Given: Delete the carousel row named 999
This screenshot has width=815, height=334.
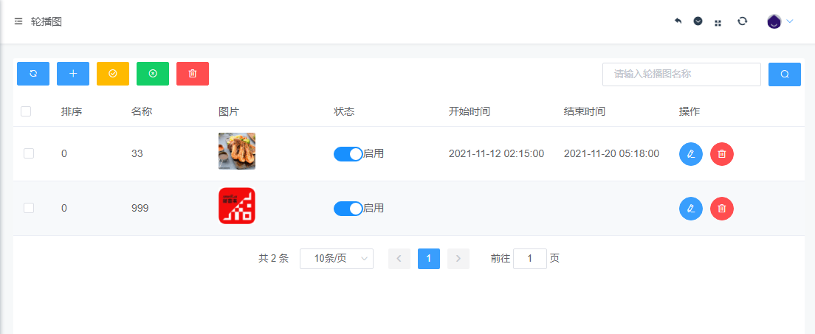Looking at the screenshot, I should pyautogui.click(x=722, y=209).
